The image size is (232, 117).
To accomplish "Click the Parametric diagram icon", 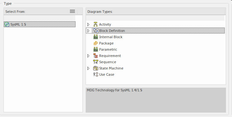I will [x=96, y=49].
